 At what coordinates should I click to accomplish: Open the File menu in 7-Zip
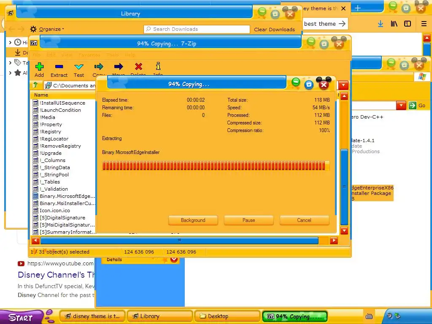coord(36,55)
